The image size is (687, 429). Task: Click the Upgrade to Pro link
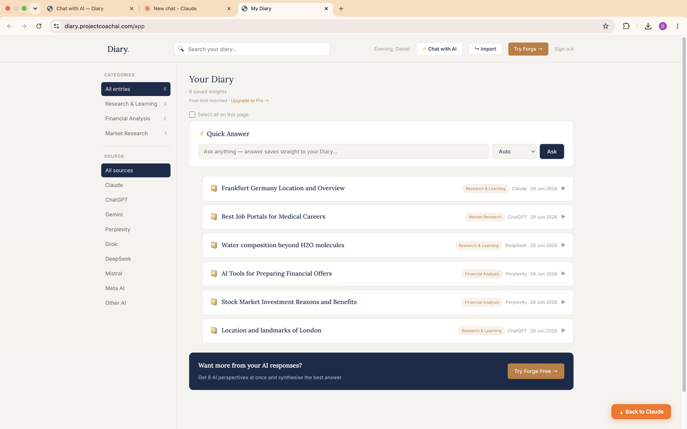[250, 100]
